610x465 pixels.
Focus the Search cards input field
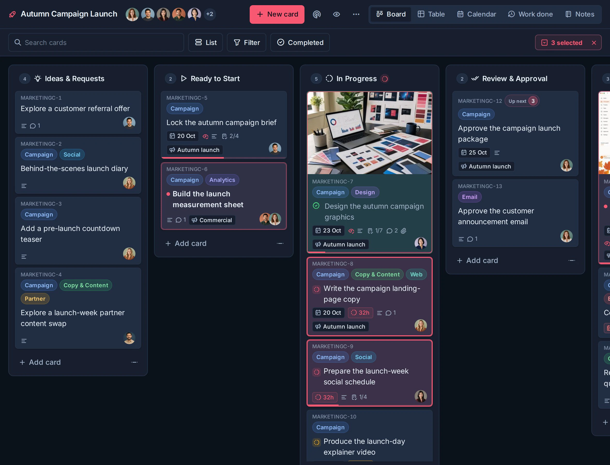tap(96, 42)
